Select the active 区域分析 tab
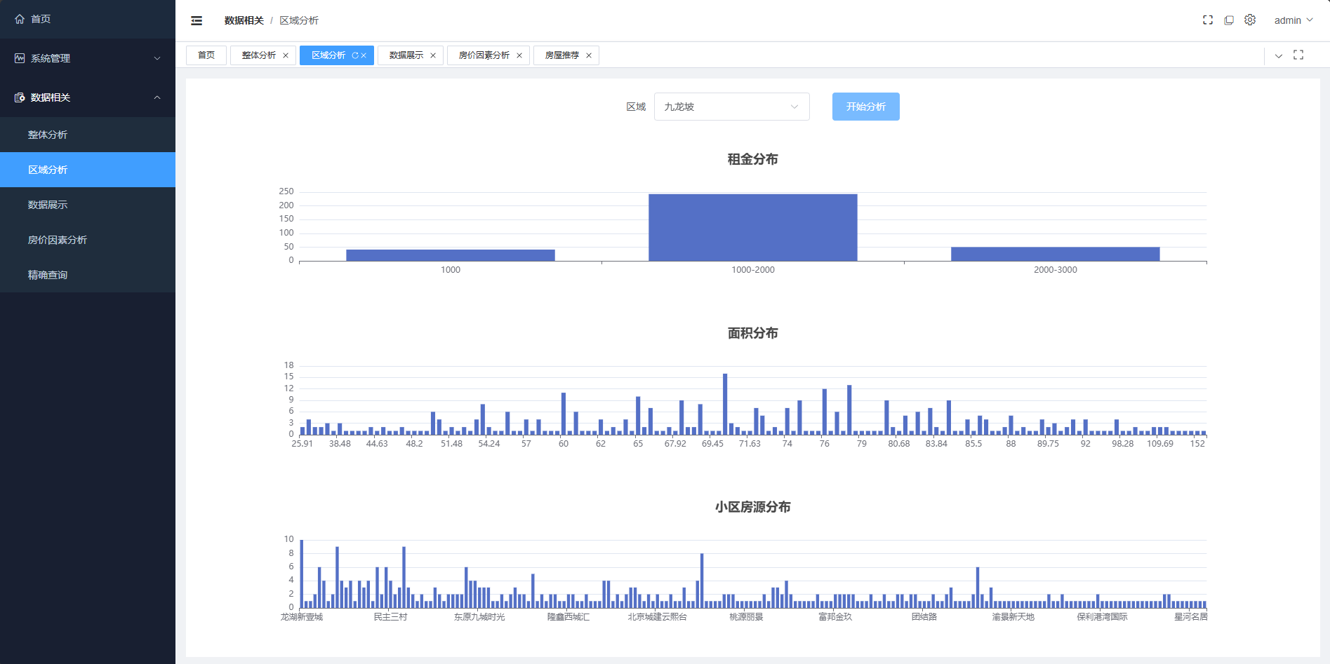 (328, 55)
